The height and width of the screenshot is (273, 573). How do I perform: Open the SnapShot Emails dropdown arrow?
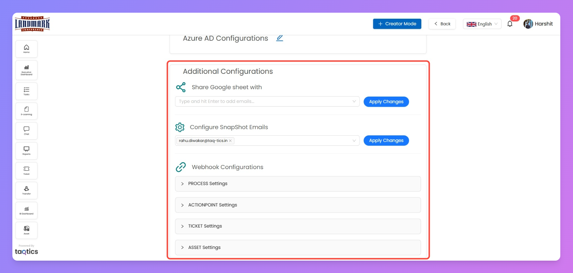coord(354,140)
